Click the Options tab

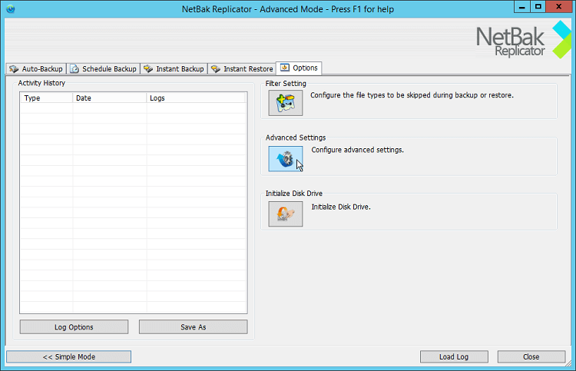[x=299, y=68]
